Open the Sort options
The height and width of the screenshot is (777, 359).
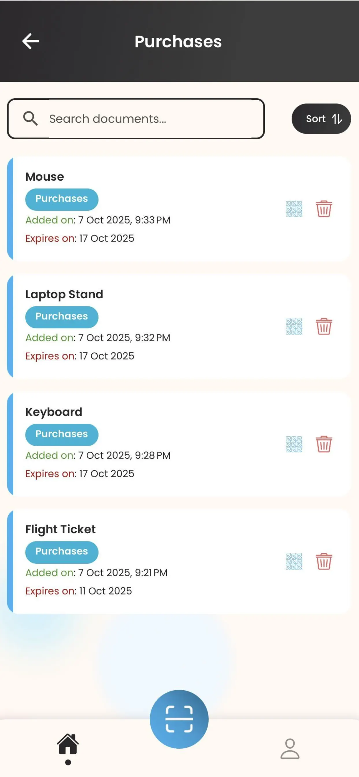click(321, 119)
